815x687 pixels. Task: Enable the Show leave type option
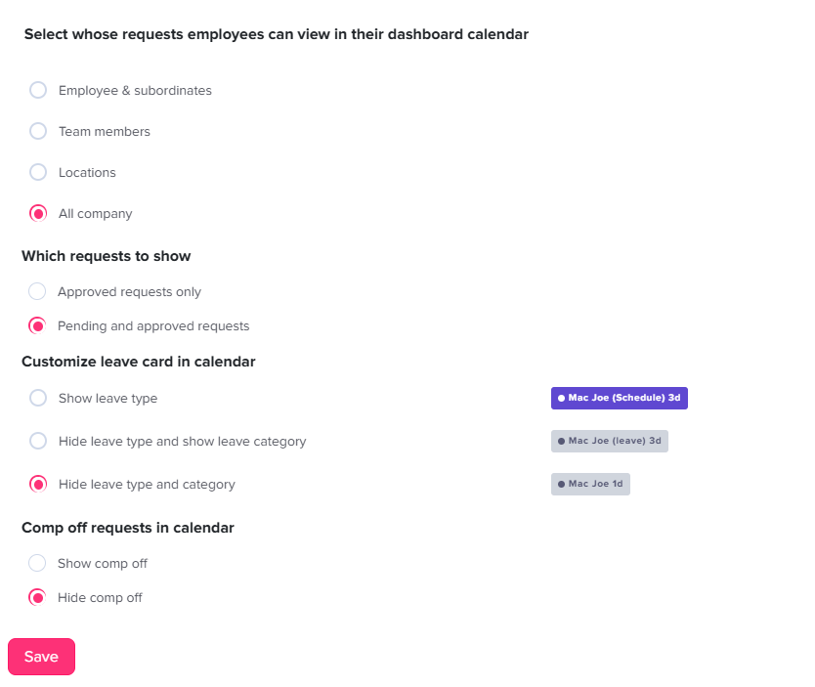(x=38, y=398)
